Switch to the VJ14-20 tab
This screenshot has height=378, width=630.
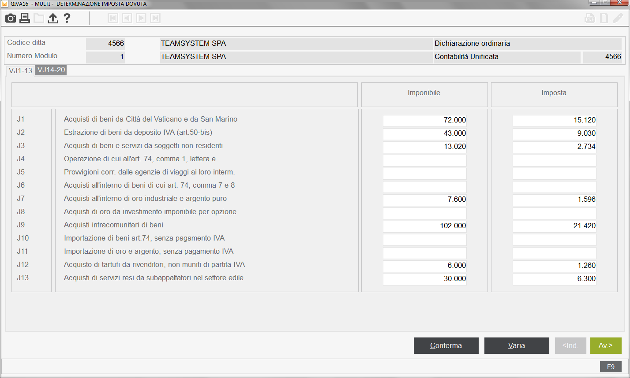coord(51,70)
